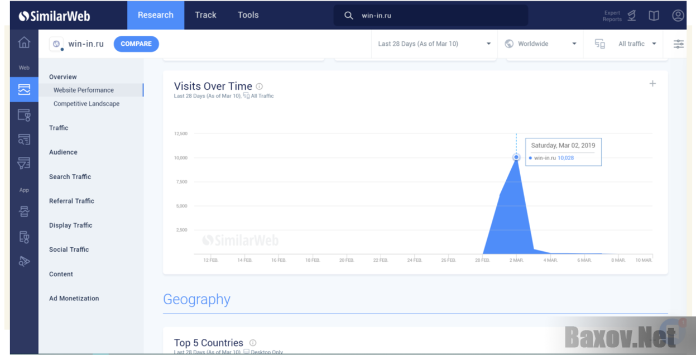
Task: Click the Visits Over Time title
Action: point(213,87)
